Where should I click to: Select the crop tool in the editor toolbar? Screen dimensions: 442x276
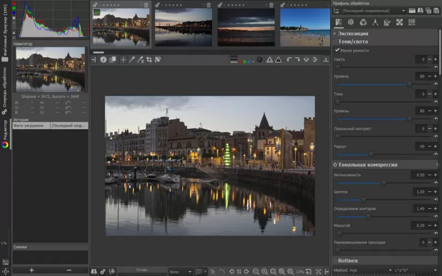(x=149, y=60)
